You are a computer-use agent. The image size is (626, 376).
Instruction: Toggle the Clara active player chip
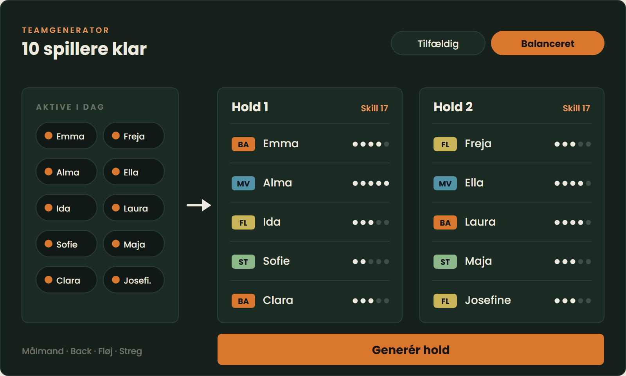click(67, 280)
